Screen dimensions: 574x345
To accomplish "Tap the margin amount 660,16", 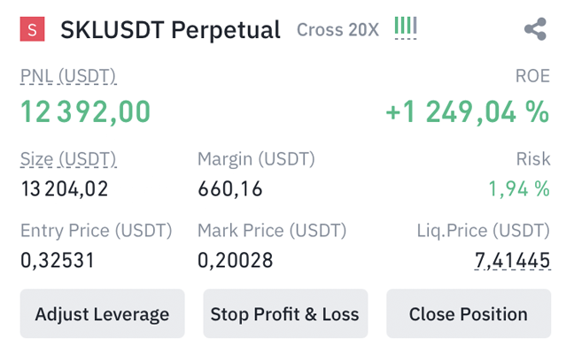I will (x=230, y=189).
